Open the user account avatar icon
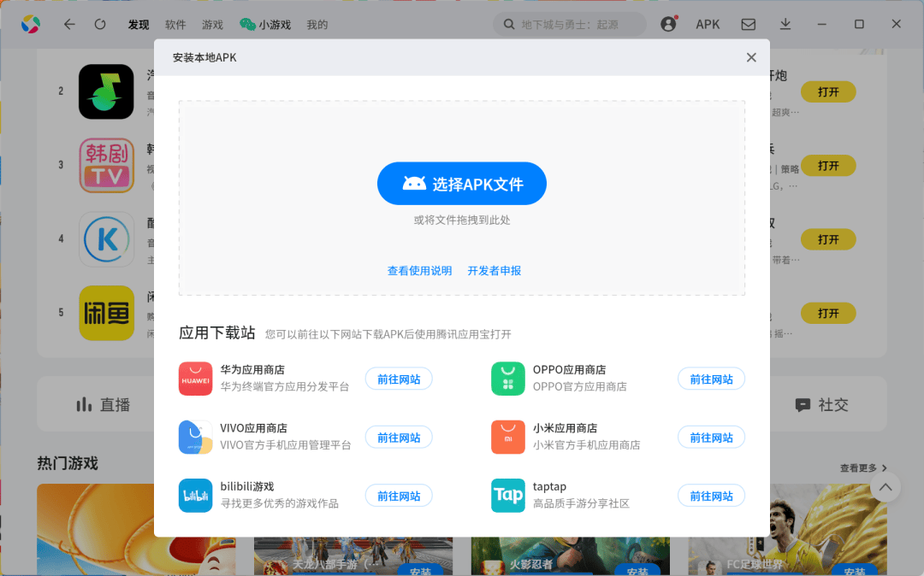The width and height of the screenshot is (924, 576). tap(668, 24)
